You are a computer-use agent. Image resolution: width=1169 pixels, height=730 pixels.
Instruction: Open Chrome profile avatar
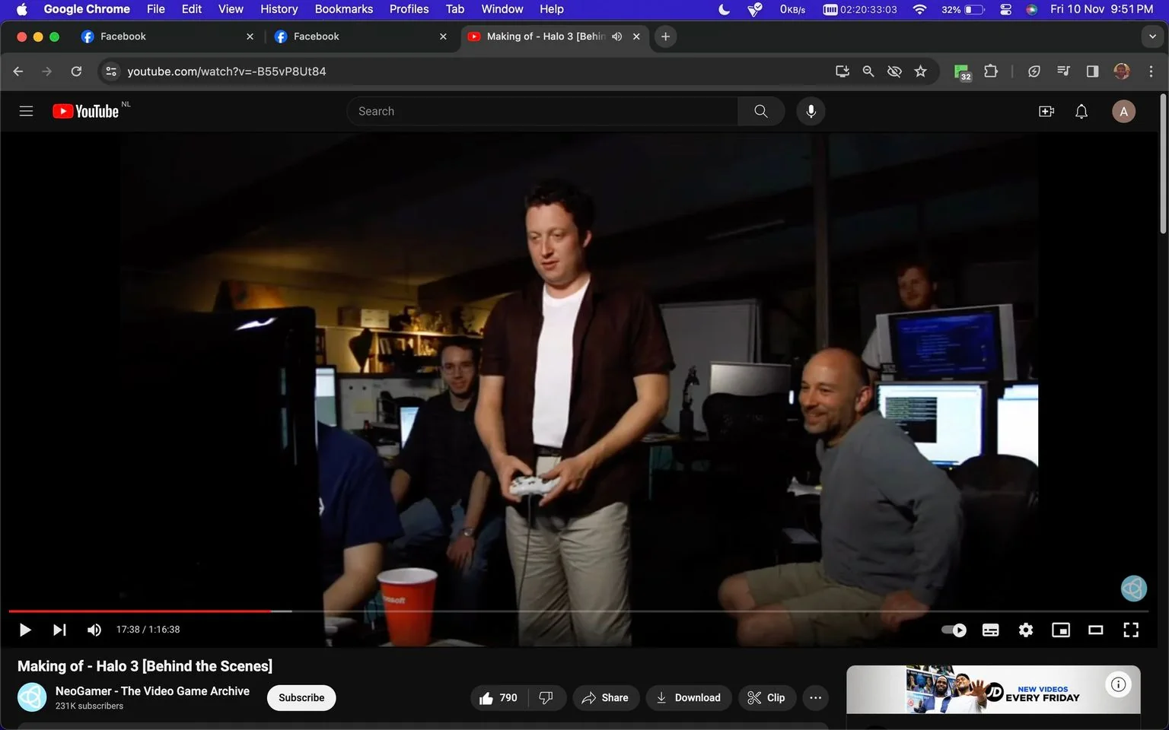click(1121, 71)
